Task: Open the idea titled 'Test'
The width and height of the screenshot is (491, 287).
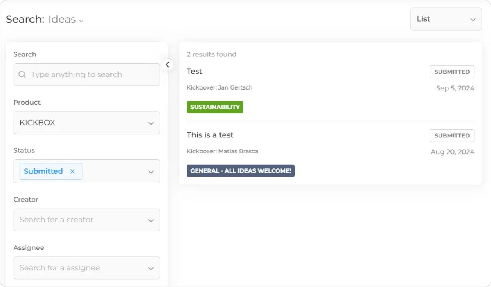Action: 194,71
